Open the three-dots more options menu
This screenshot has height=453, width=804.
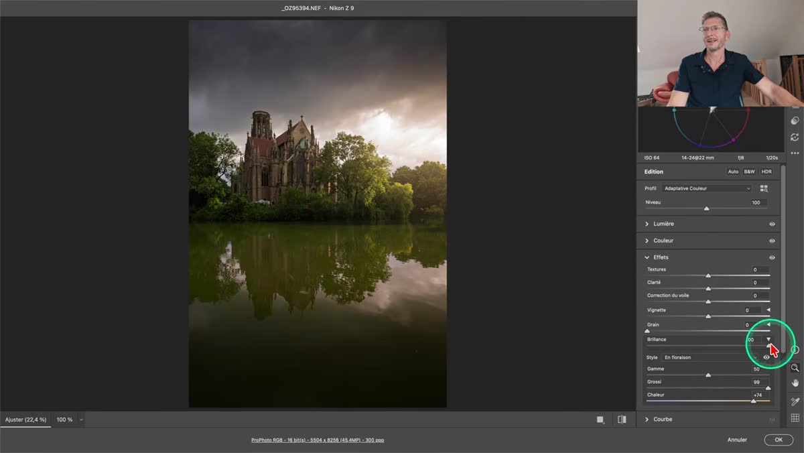pos(795,153)
